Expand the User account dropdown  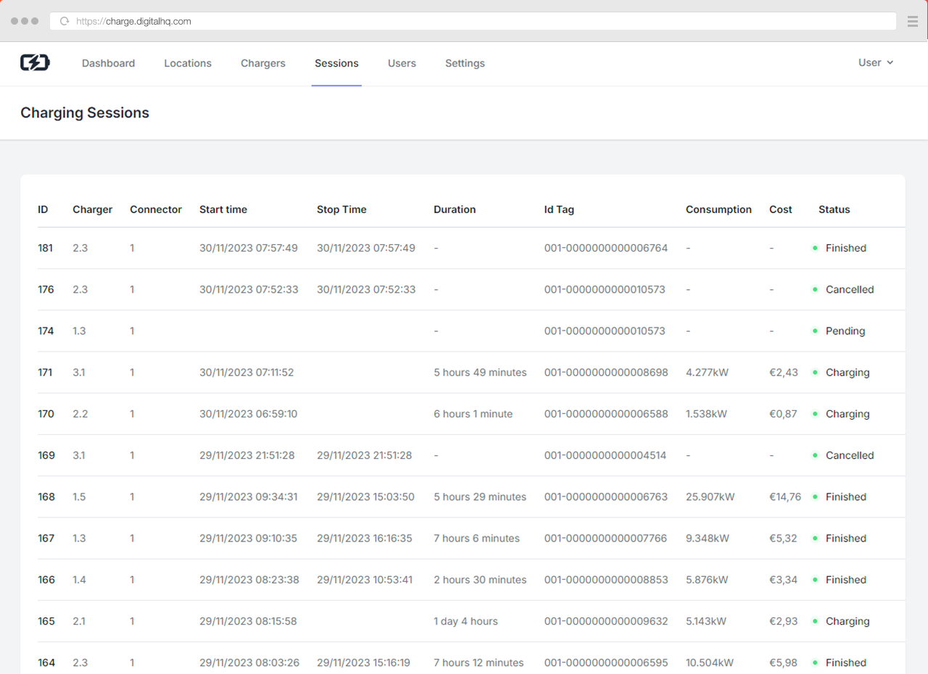click(x=875, y=63)
